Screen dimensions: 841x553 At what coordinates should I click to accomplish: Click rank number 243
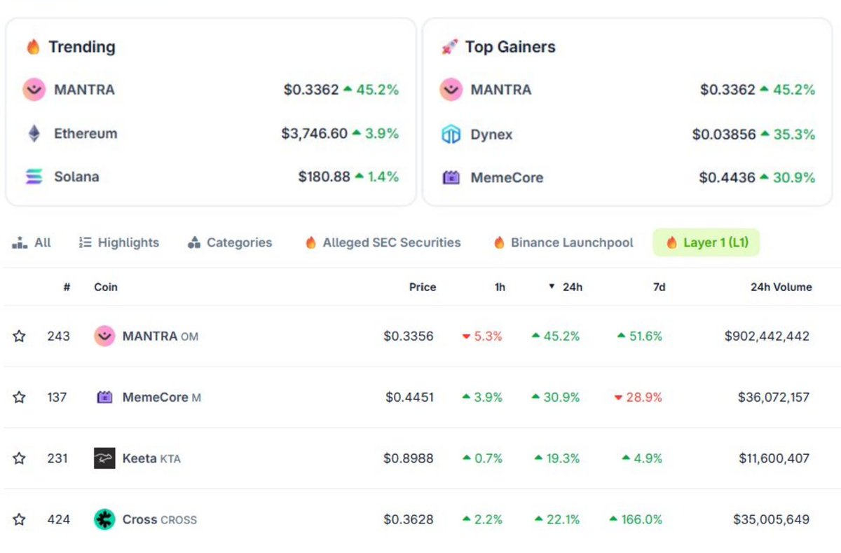tap(59, 336)
